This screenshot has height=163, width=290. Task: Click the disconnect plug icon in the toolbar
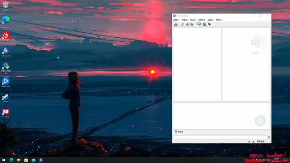pyautogui.click(x=182, y=24)
